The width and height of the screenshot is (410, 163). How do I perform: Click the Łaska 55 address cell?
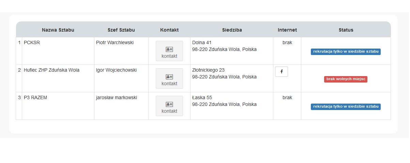(202, 98)
